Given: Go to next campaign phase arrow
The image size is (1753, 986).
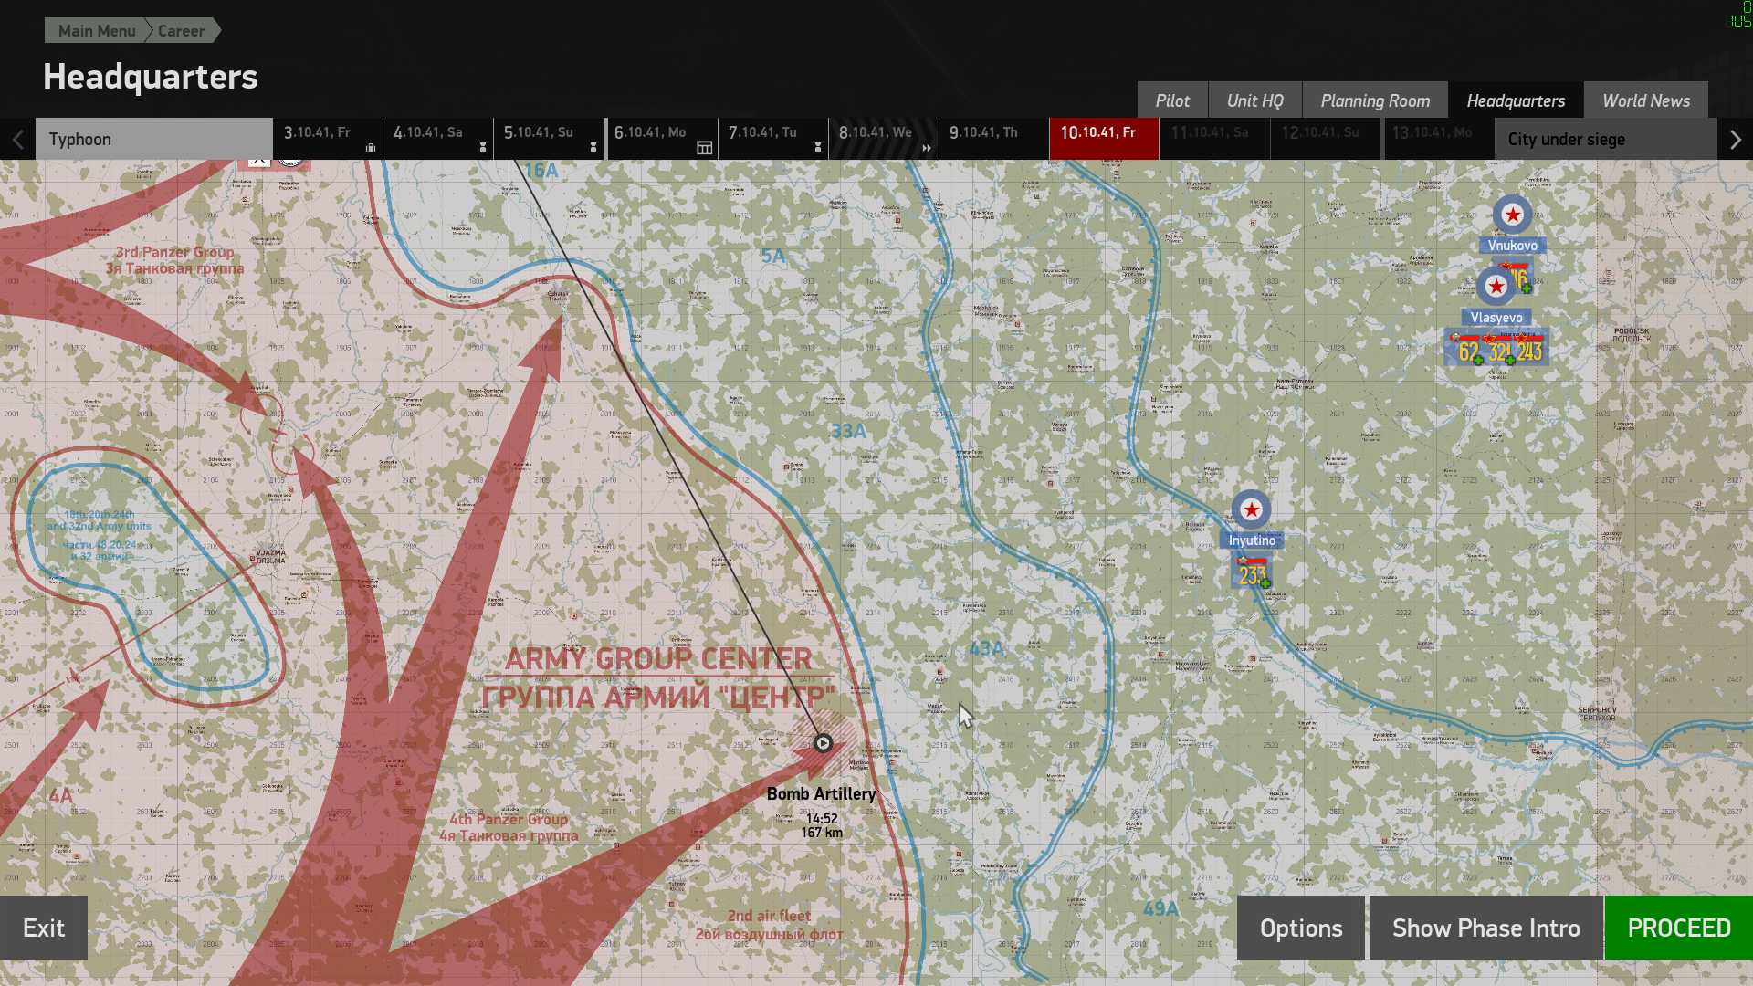Looking at the screenshot, I should point(1735,140).
